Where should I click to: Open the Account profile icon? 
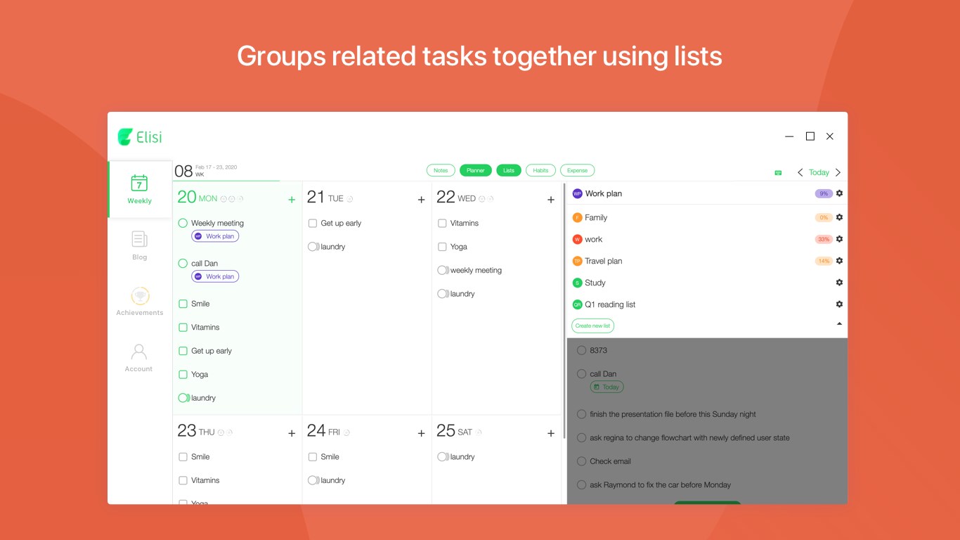pos(139,352)
